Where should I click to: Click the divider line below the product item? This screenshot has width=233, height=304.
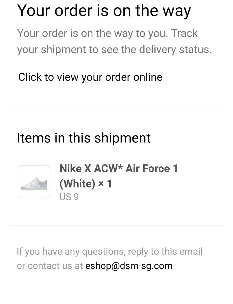click(x=117, y=225)
